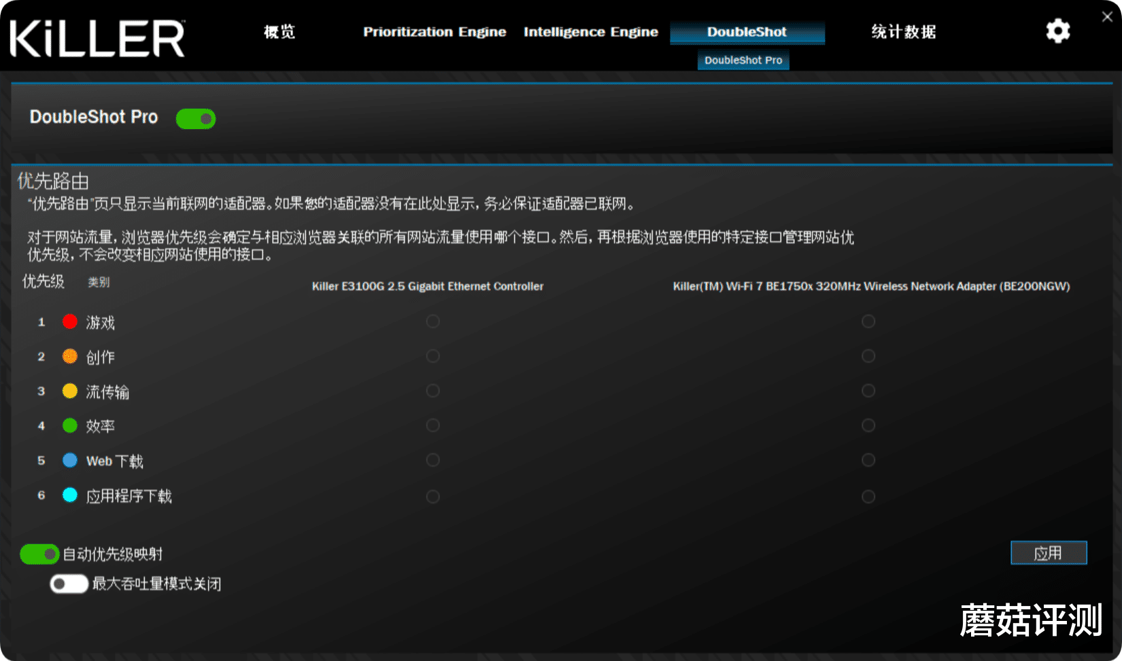Click the blue Web下载 category dot
The width and height of the screenshot is (1122, 661).
click(70, 460)
